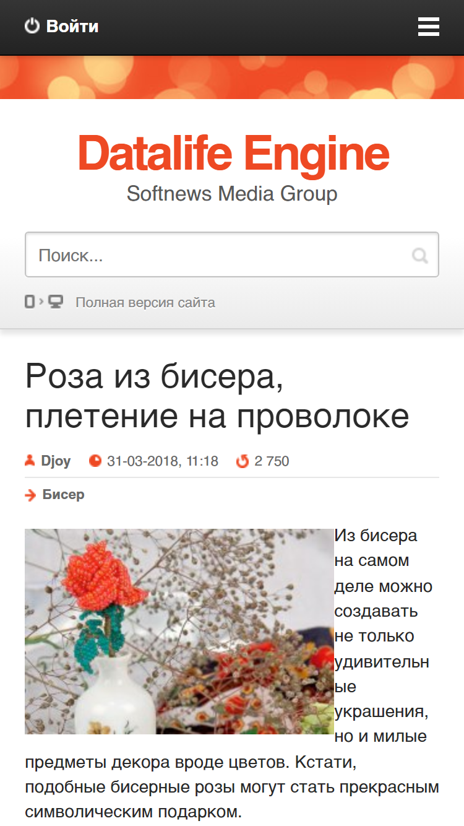This screenshot has height=826, width=464.
Task: Click the author user icon
Action: tap(30, 461)
